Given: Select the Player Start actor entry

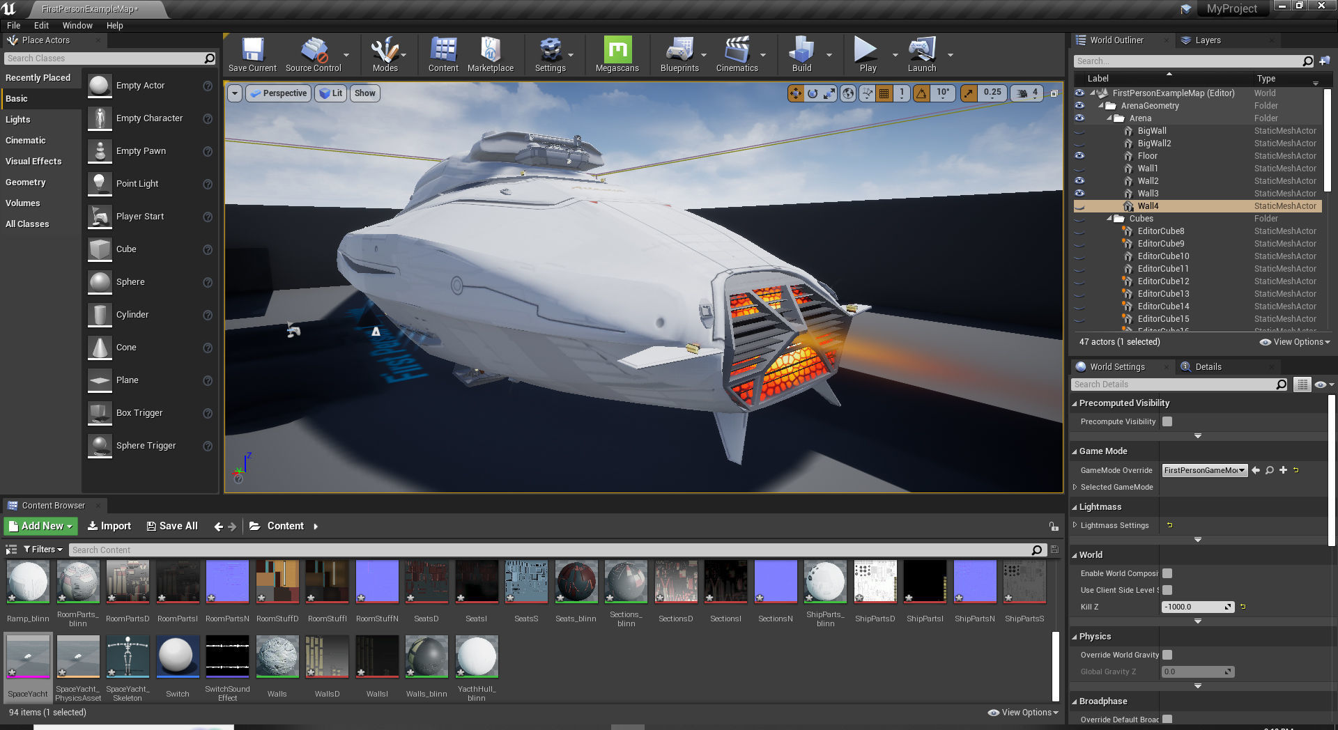Looking at the screenshot, I should pyautogui.click(x=151, y=217).
